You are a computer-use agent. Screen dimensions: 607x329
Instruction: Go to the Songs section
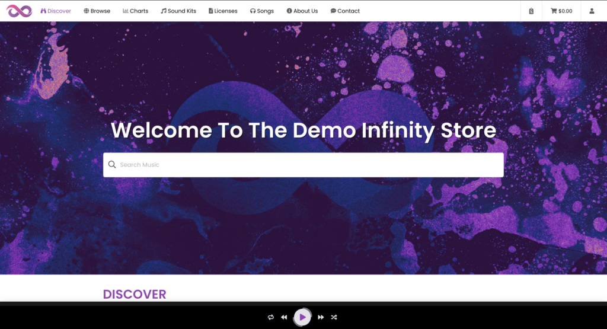262,11
